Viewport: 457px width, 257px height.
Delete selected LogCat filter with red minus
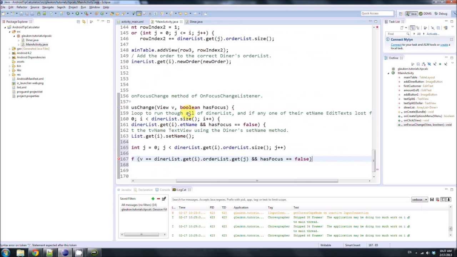pyautogui.click(x=158, y=199)
